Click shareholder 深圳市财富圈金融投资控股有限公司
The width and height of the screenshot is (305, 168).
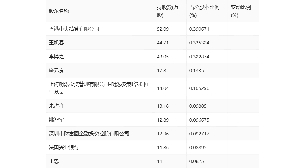89,134
